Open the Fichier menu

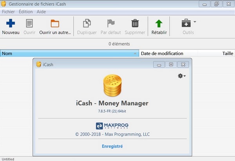coord(8,12)
